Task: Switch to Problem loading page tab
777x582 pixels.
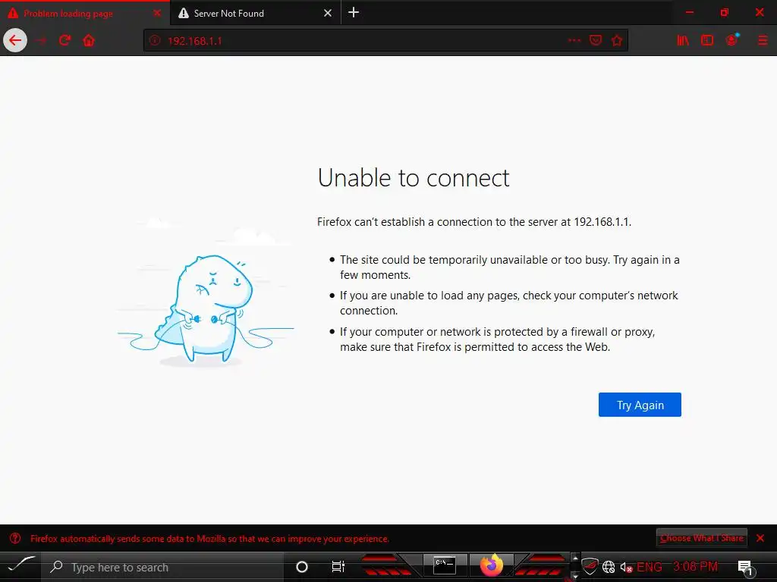Action: 84,14
